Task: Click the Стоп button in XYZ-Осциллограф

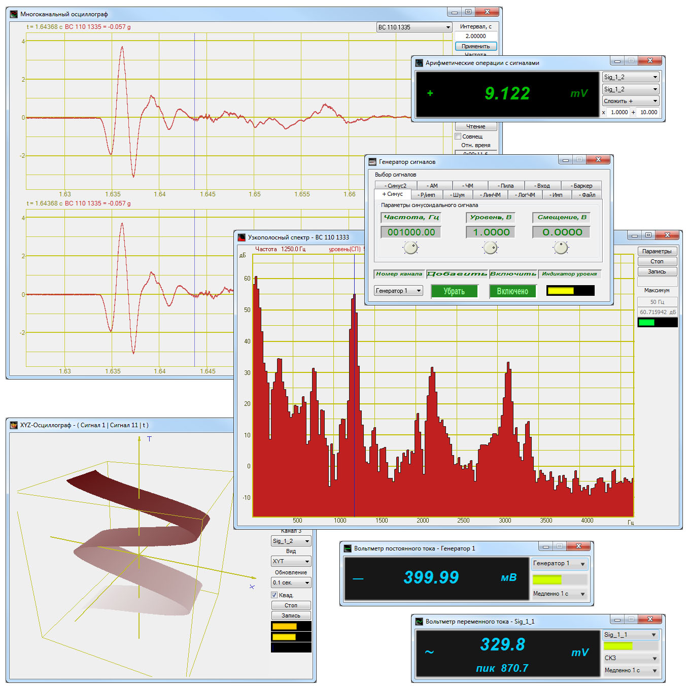Action: (291, 605)
